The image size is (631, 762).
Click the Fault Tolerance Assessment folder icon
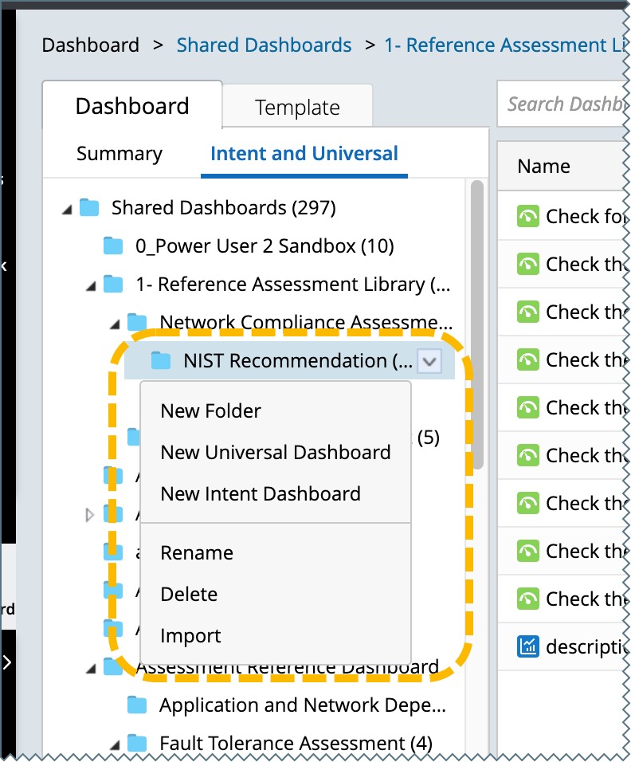(x=137, y=744)
